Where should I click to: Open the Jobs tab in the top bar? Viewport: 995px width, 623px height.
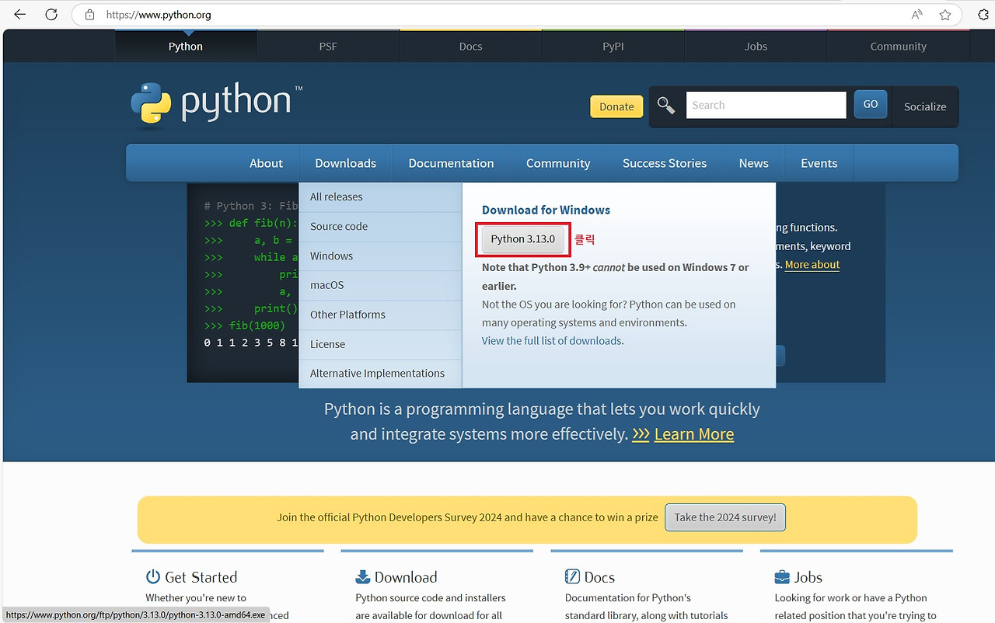[x=756, y=46]
